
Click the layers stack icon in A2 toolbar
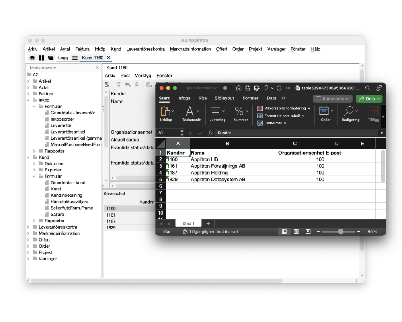coord(32,58)
